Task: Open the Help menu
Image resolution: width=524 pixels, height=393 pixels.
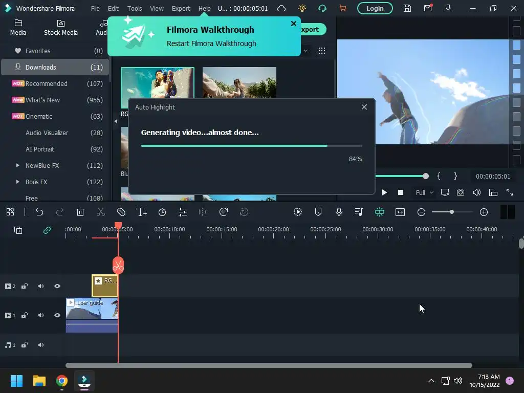Action: click(x=205, y=8)
